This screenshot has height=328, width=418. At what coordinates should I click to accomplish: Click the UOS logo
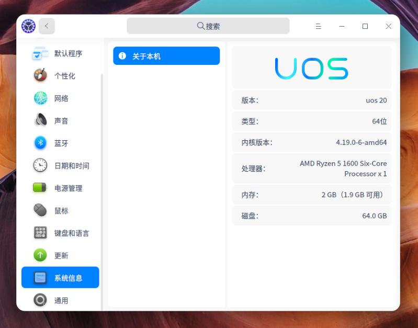[x=312, y=69]
